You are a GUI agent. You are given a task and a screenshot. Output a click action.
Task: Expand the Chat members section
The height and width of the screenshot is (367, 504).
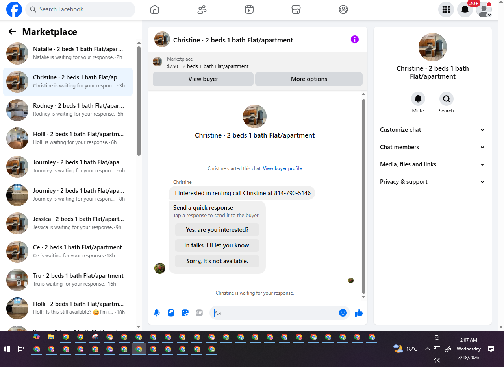[433, 147]
